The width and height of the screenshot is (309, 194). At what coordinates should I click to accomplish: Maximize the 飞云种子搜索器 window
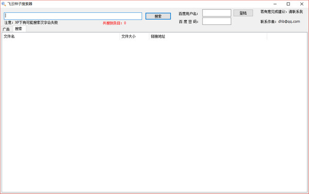pyautogui.click(x=288, y=4)
